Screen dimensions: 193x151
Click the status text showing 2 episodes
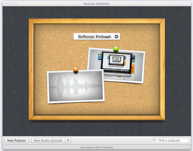pos(96,147)
